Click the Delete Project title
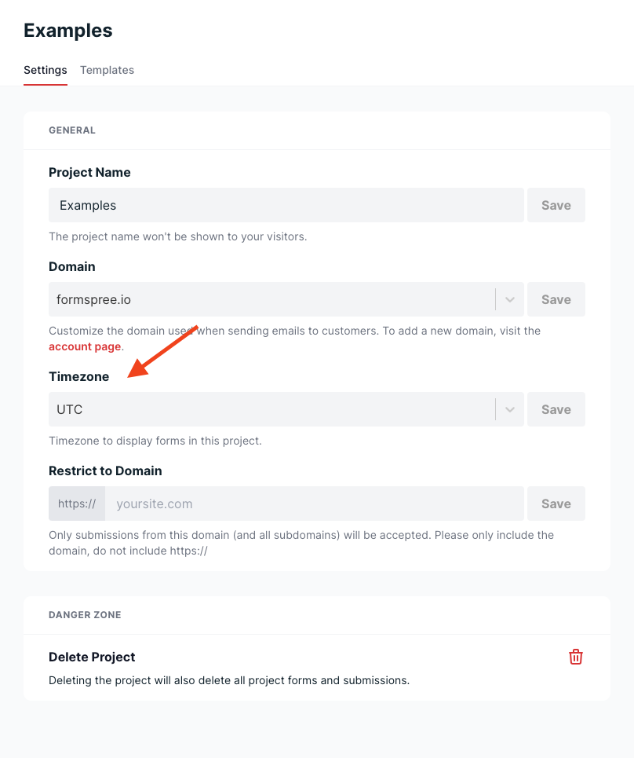 [92, 657]
